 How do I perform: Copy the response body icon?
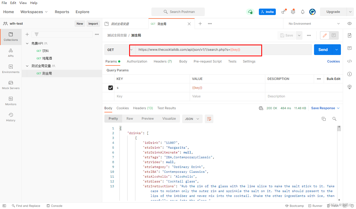(x=324, y=119)
